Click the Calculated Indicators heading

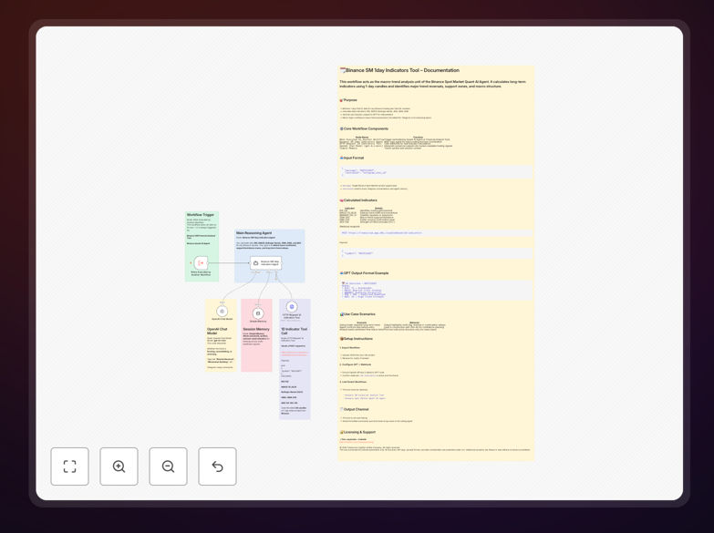pyautogui.click(x=358, y=200)
